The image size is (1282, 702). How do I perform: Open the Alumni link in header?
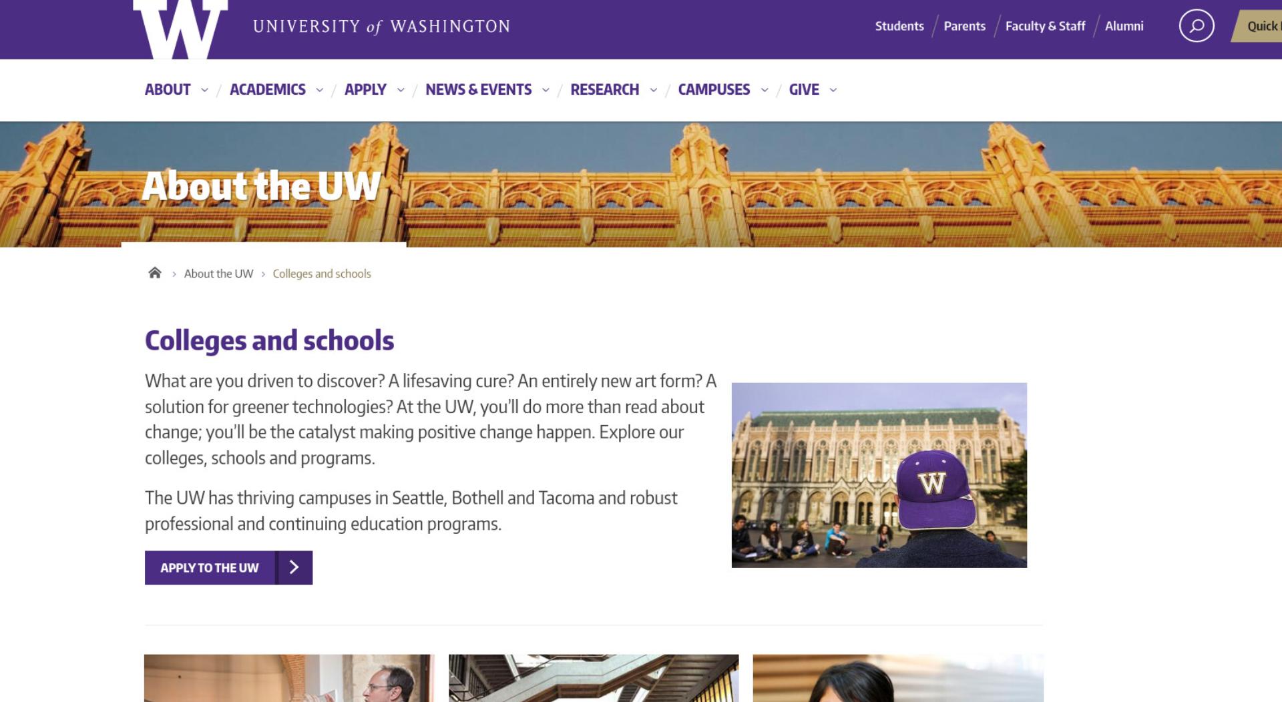1124,26
